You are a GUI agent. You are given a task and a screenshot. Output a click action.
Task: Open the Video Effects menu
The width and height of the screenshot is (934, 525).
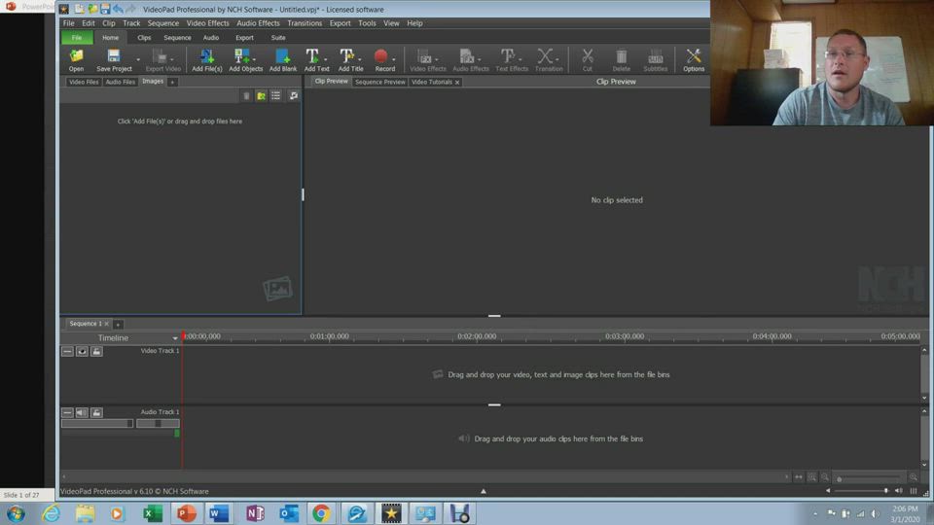click(x=207, y=23)
